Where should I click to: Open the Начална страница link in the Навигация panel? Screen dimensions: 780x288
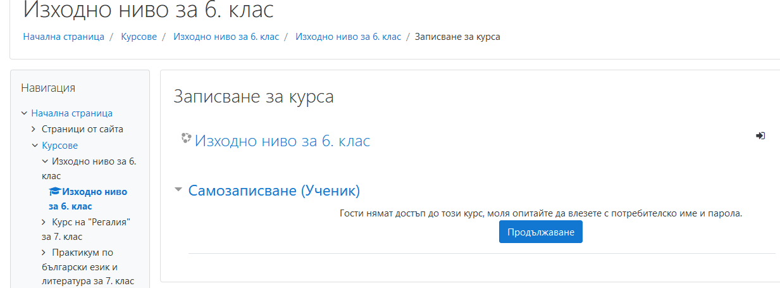(x=71, y=113)
